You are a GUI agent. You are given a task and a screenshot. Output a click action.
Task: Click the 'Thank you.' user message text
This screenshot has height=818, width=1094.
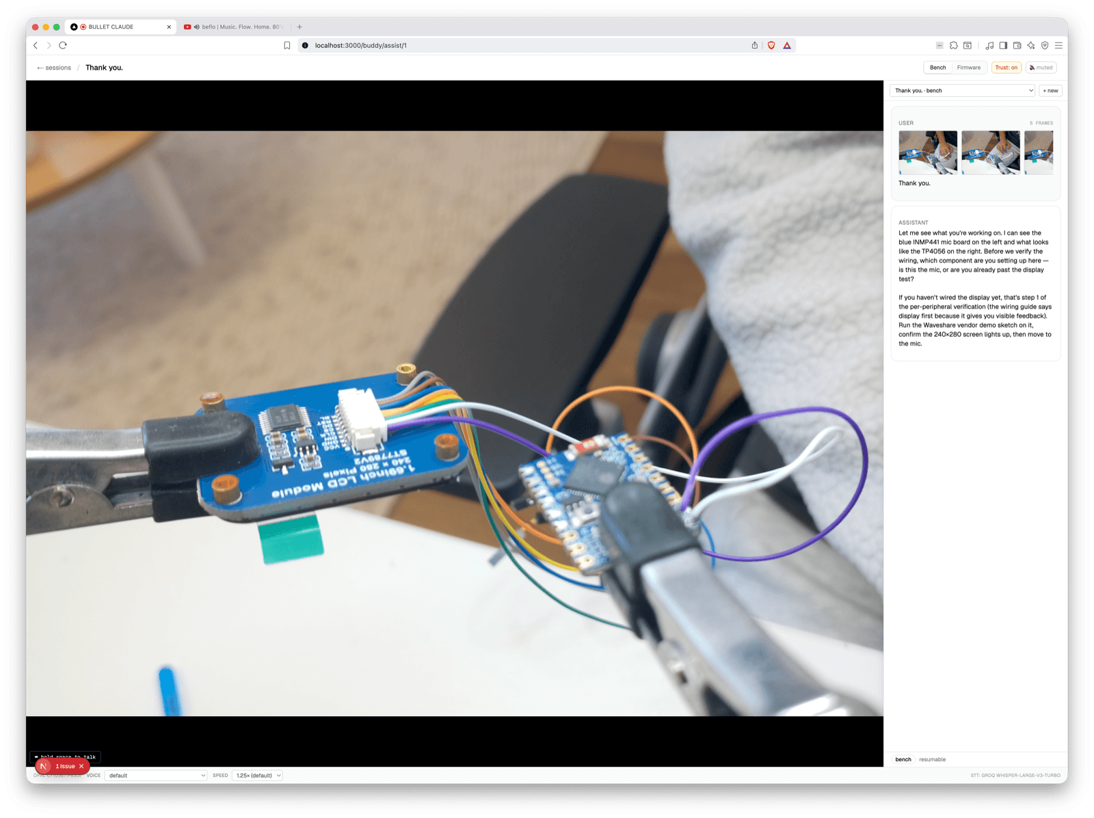click(x=914, y=183)
